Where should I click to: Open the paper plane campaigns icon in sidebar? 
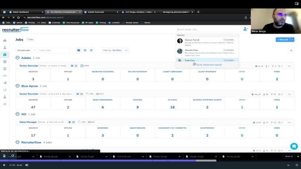click(5, 83)
